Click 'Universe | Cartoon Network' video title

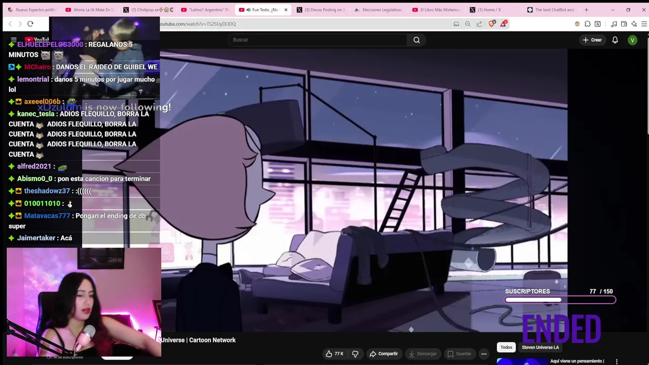click(x=199, y=340)
